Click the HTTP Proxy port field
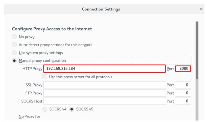 pyautogui.click(x=183, y=69)
